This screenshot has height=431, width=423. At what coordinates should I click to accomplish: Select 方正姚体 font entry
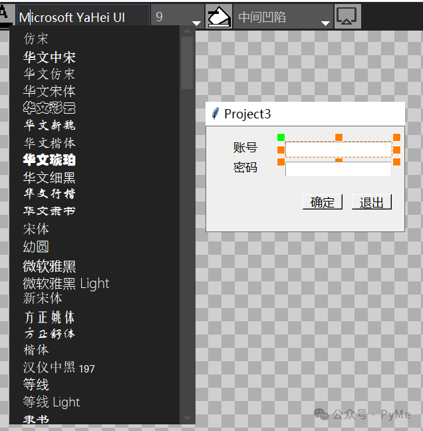[49, 317]
